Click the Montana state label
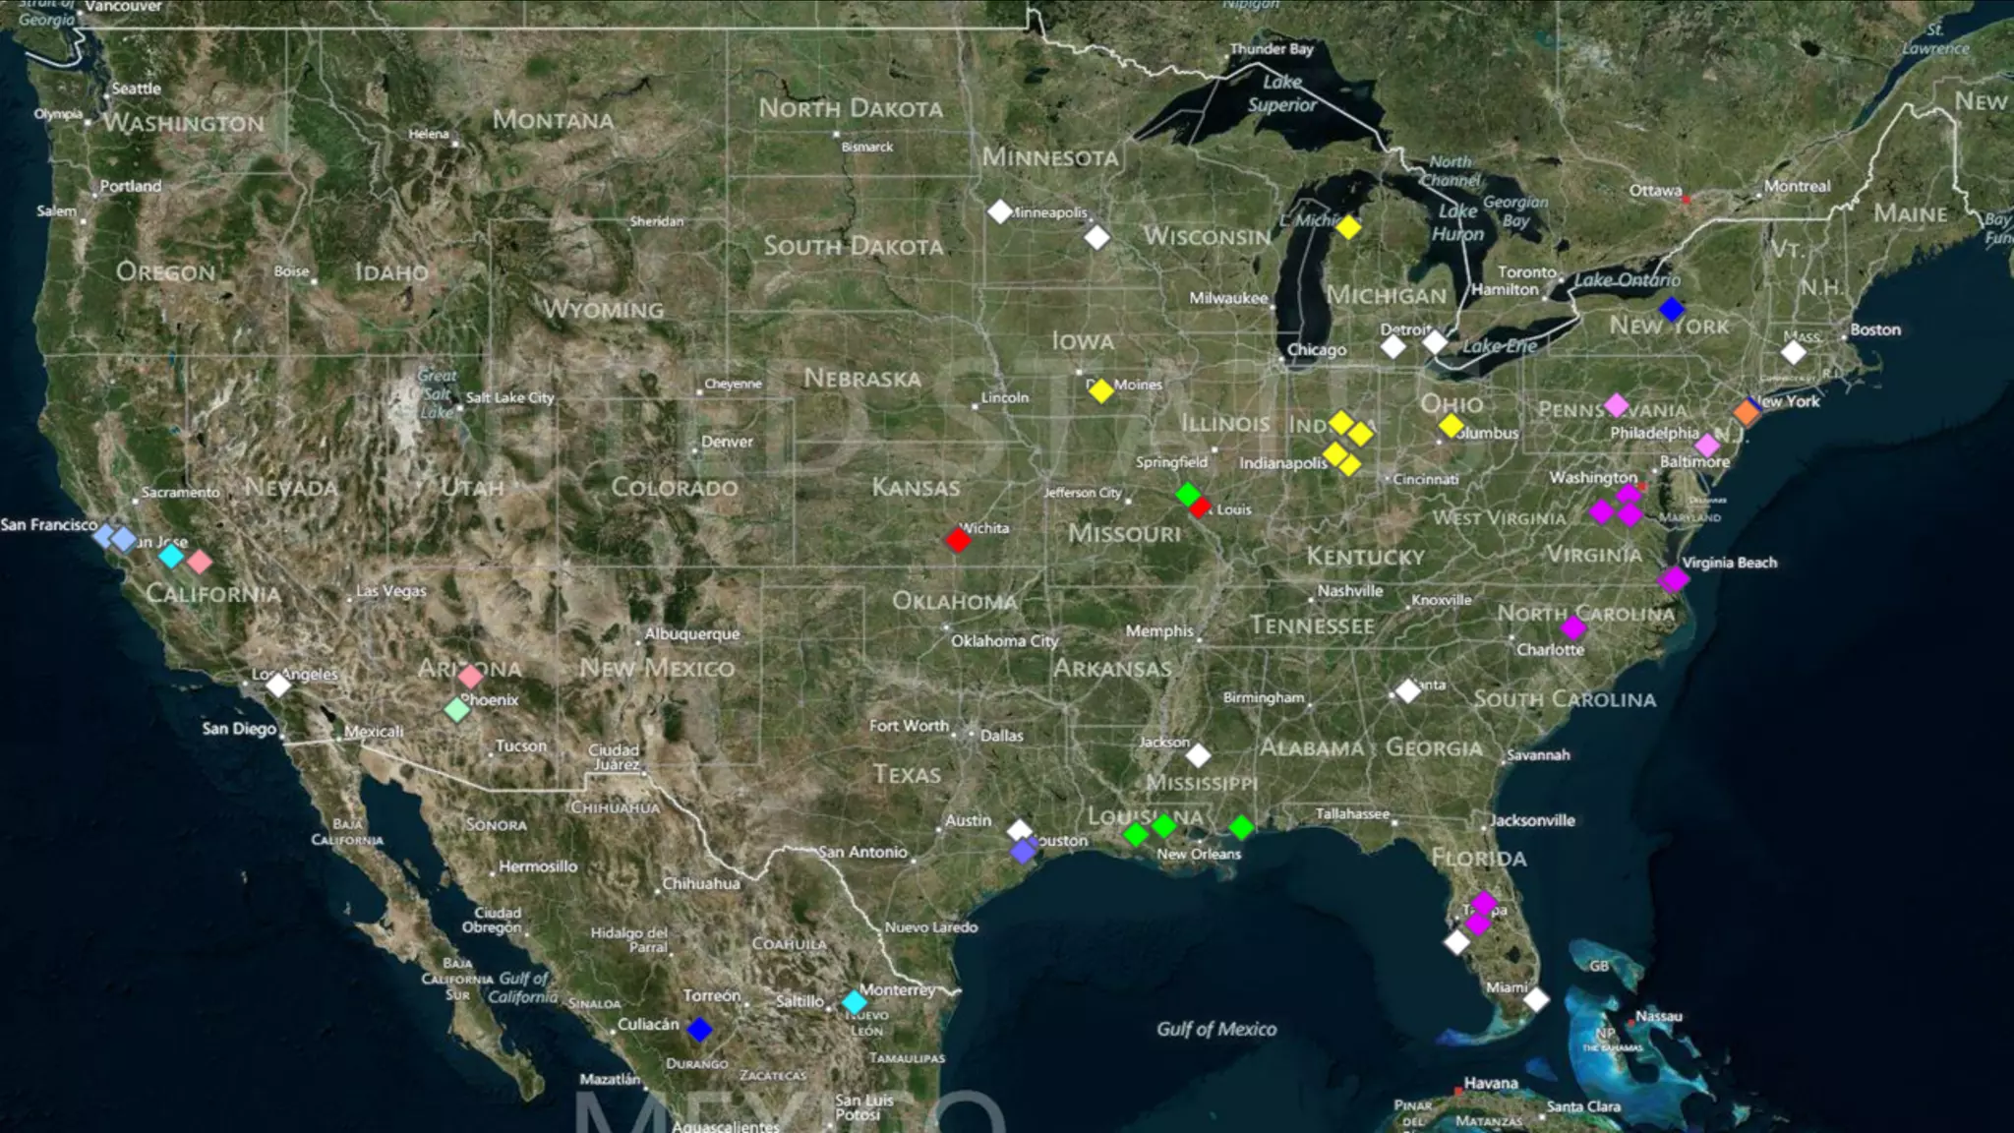The width and height of the screenshot is (2014, 1133). click(553, 120)
